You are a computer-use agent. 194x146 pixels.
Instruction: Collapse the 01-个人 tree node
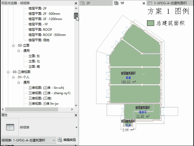coord(13,77)
